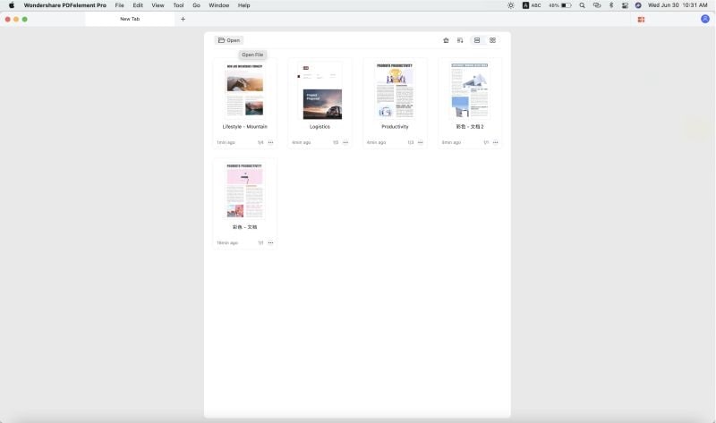Switch to list view layout

[x=477, y=40]
